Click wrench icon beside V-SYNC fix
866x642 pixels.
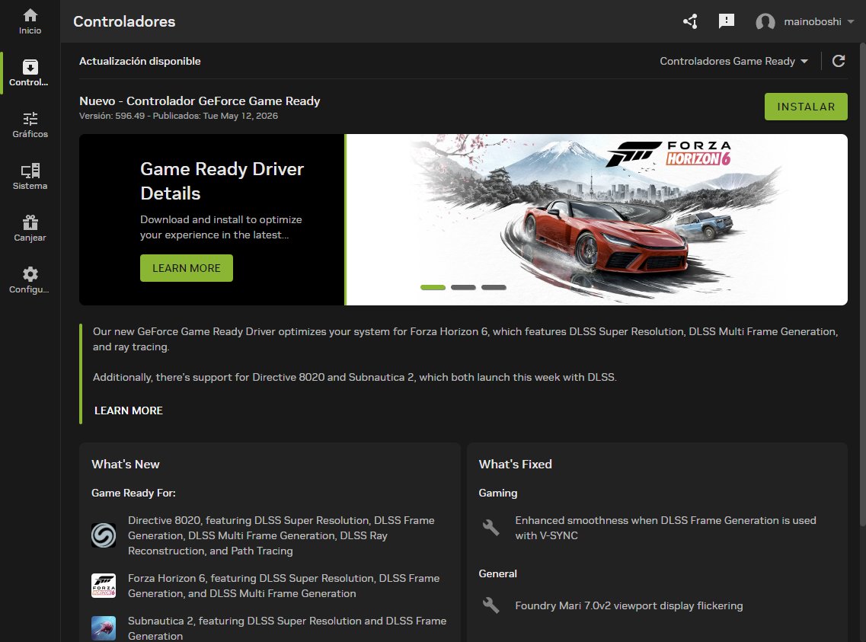[491, 528]
